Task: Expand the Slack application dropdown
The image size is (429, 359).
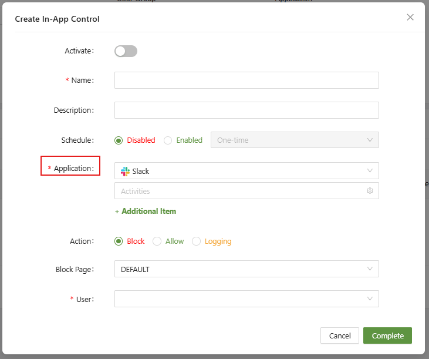Action: 246,171
